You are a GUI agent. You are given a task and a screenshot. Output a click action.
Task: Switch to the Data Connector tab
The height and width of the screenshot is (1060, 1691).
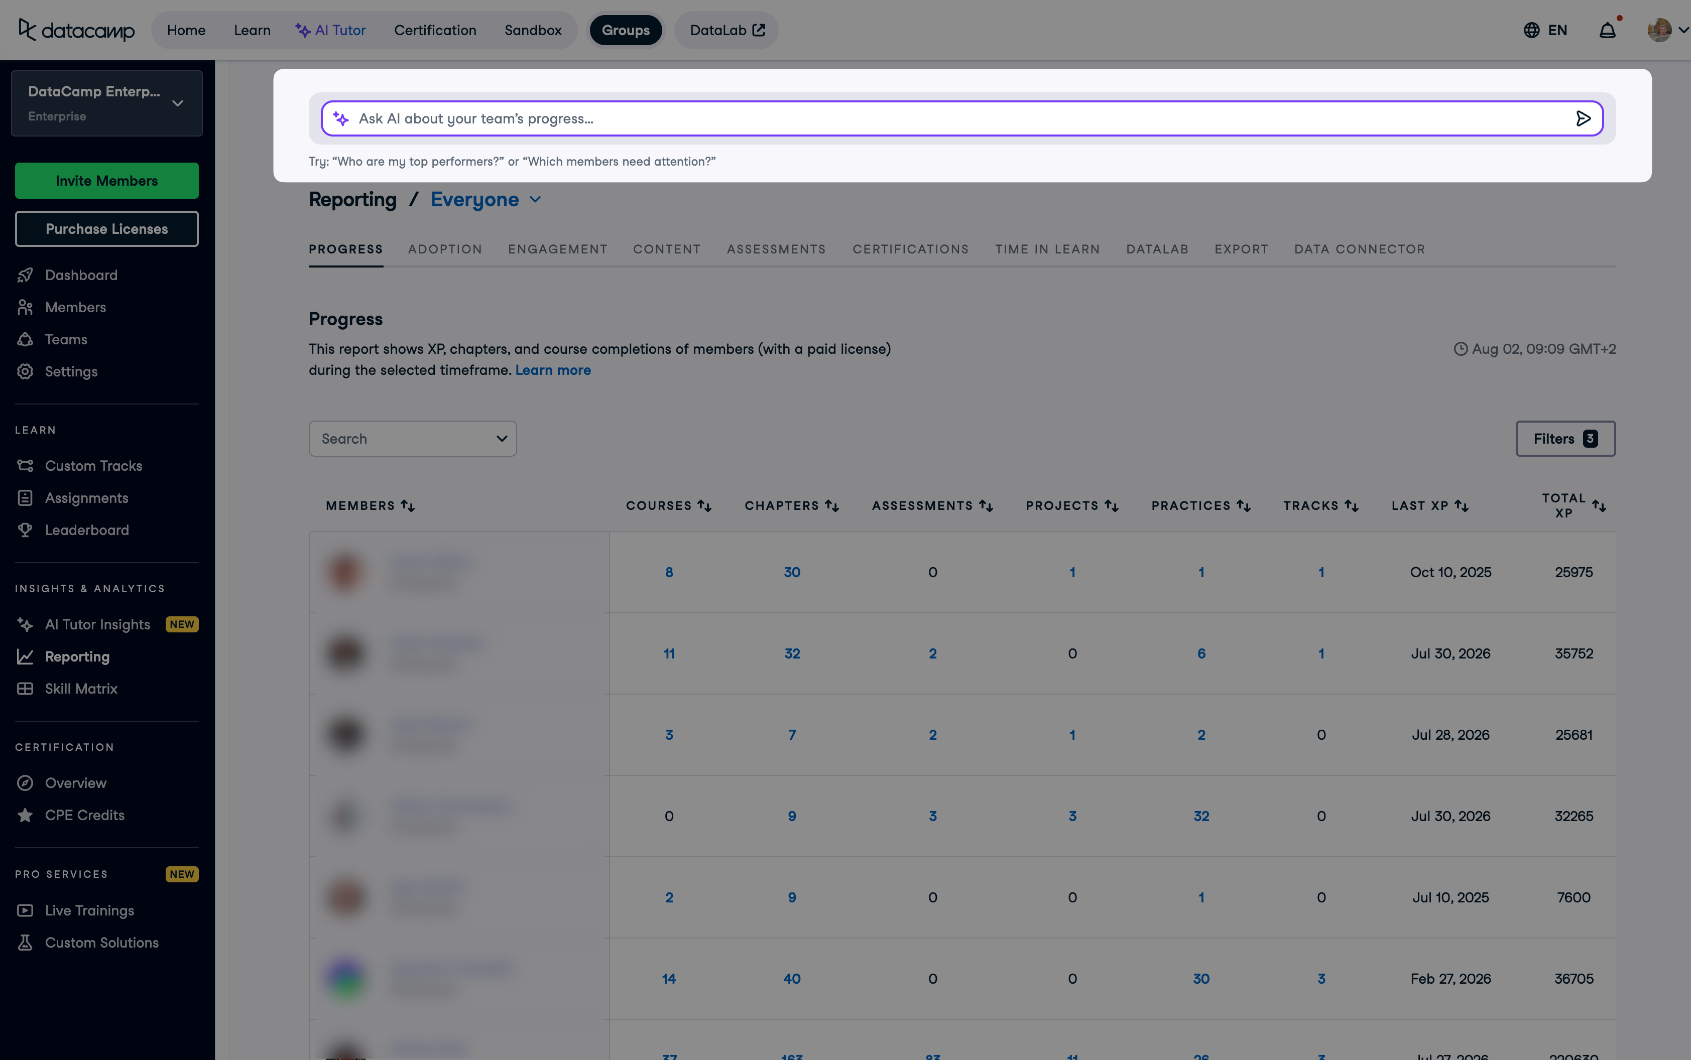pyautogui.click(x=1359, y=249)
